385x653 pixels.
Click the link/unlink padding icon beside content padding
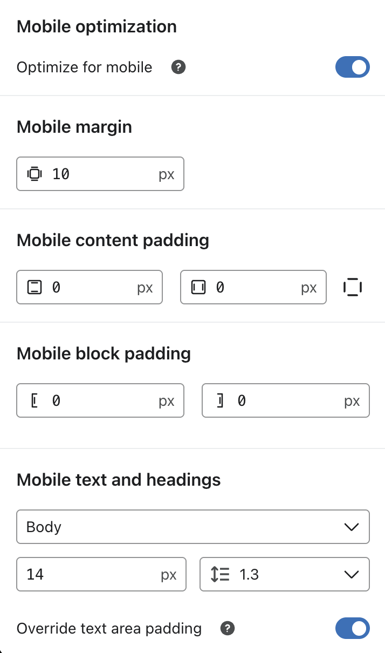(x=352, y=287)
